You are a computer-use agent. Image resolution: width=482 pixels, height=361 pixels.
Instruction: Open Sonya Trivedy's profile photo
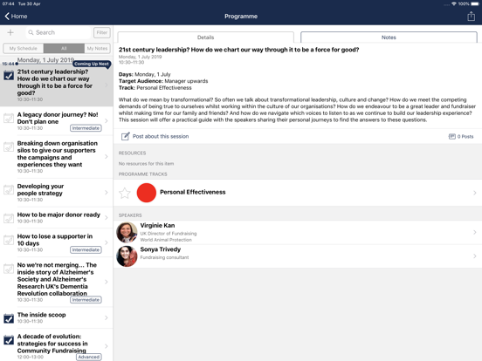[127, 256]
